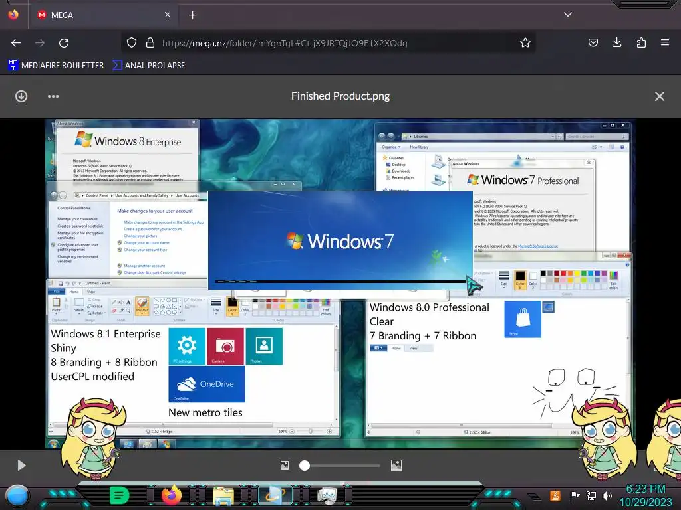Start the slideshow with the play button
The width and height of the screenshot is (681, 510).
click(x=21, y=466)
